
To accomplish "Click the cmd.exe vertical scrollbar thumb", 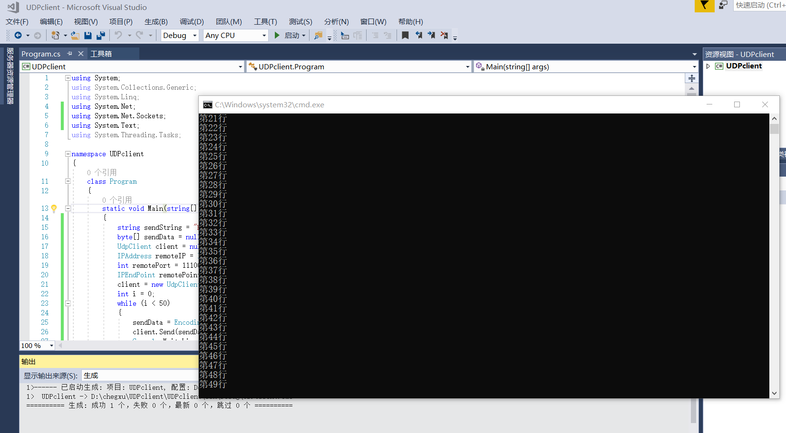I will [775, 129].
